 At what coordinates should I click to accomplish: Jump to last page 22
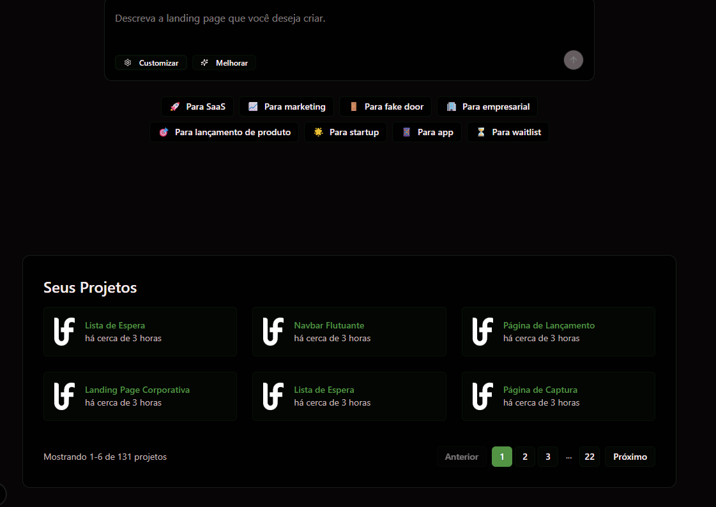coord(590,457)
